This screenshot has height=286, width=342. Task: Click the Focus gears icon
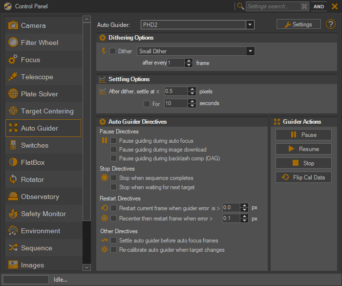pyautogui.click(x=13, y=59)
